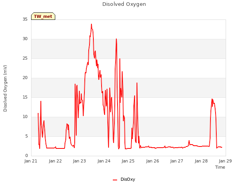Click the Jan 27 x-axis label
This screenshot has height=187, width=249.
pyautogui.click(x=177, y=161)
